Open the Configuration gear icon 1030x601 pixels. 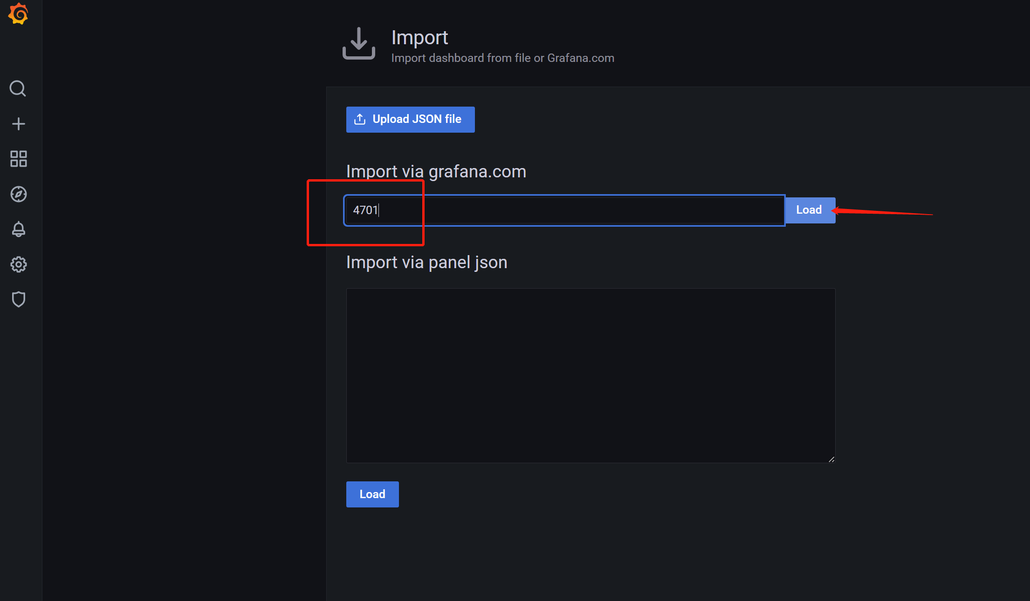point(19,264)
